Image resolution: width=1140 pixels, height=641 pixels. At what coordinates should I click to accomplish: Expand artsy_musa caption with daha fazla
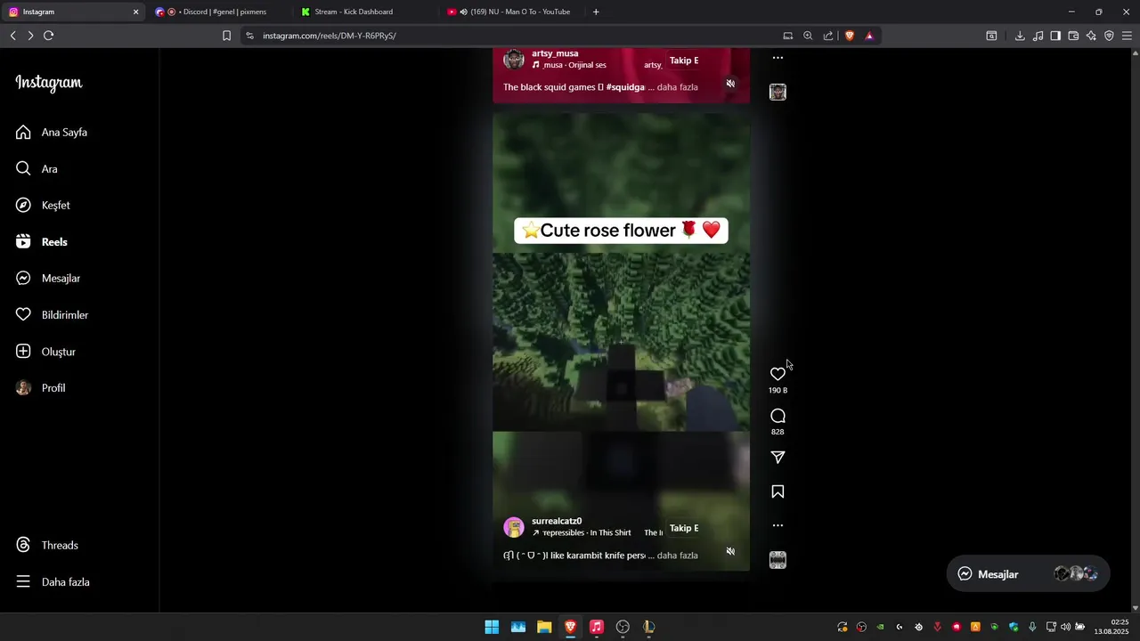(x=677, y=87)
